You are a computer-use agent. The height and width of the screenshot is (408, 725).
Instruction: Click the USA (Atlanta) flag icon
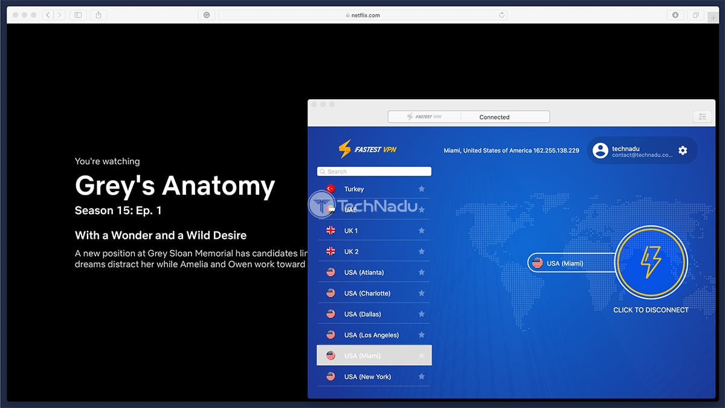(330, 273)
